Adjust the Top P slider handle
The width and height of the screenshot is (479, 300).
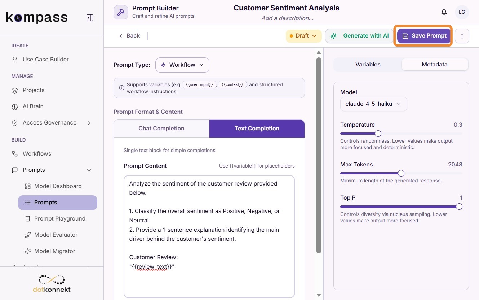coord(459,206)
